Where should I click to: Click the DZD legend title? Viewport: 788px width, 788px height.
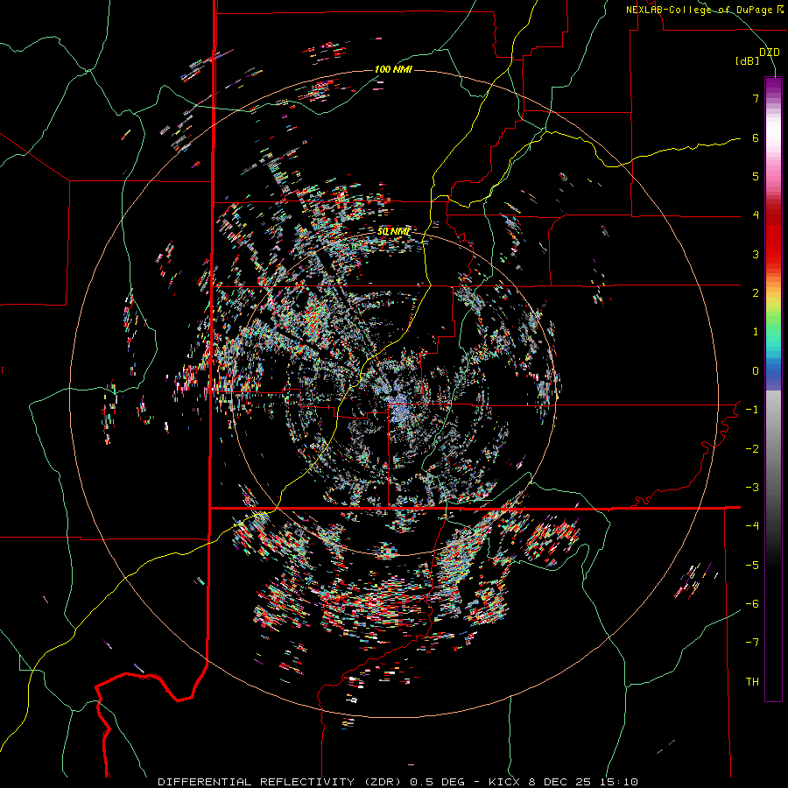pos(769,53)
